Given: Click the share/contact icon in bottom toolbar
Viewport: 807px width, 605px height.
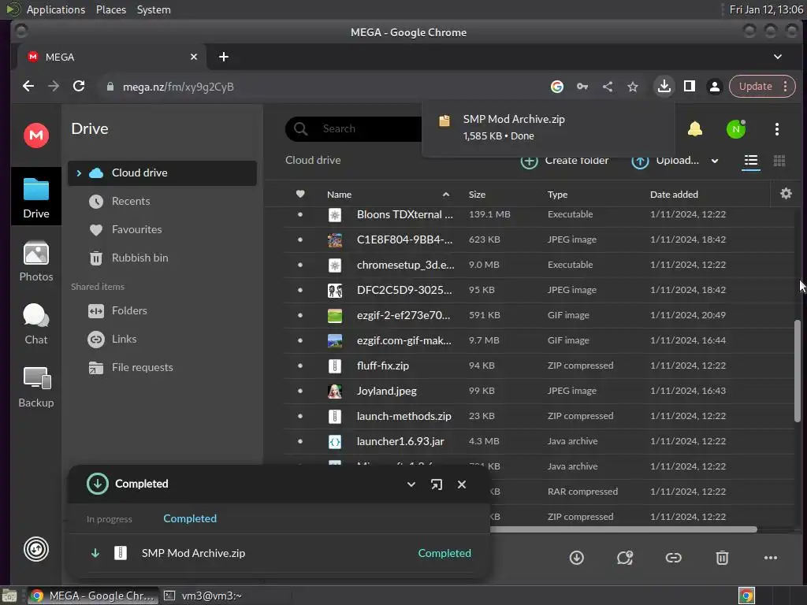Looking at the screenshot, I should [625, 558].
